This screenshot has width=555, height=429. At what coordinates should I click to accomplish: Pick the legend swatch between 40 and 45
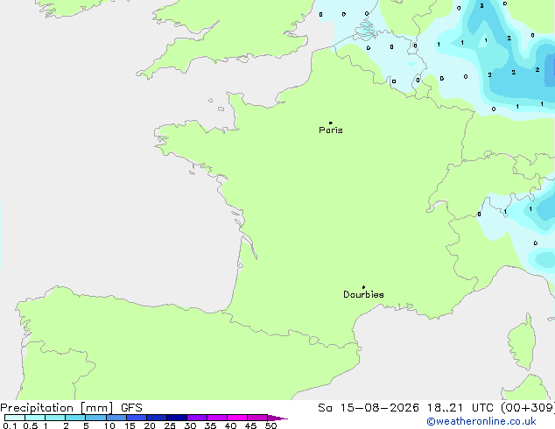(237, 418)
